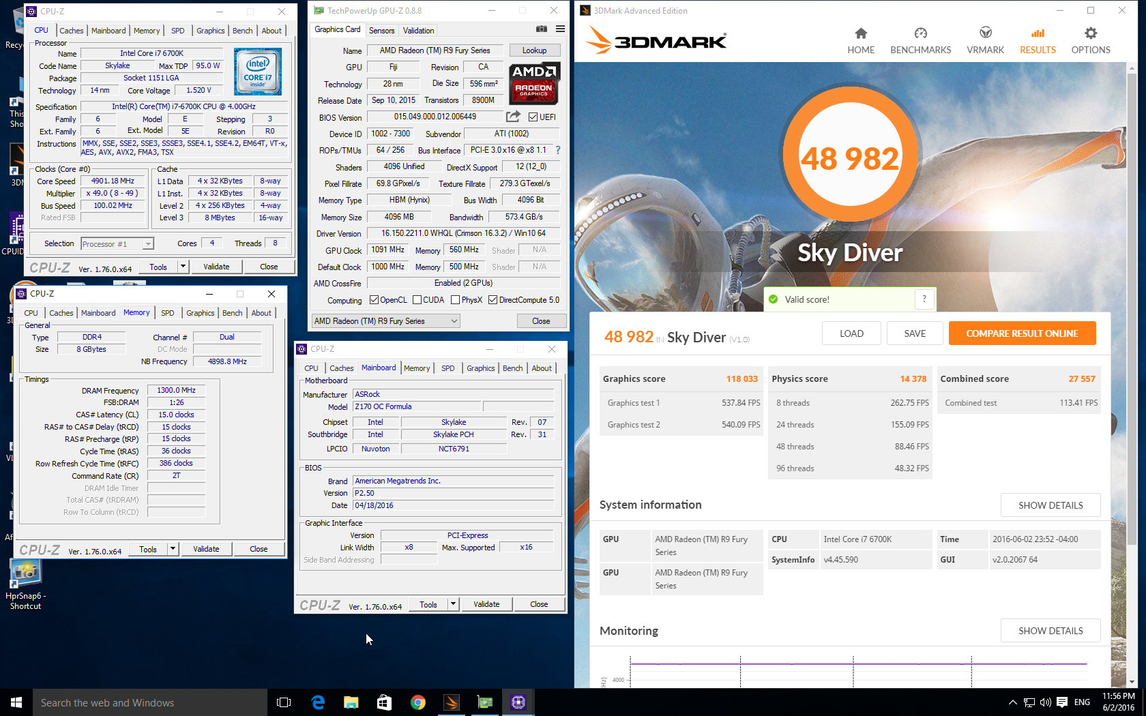Viewport: 1146px width, 716px height.
Task: Open Task View on taskbar
Action: click(x=284, y=702)
